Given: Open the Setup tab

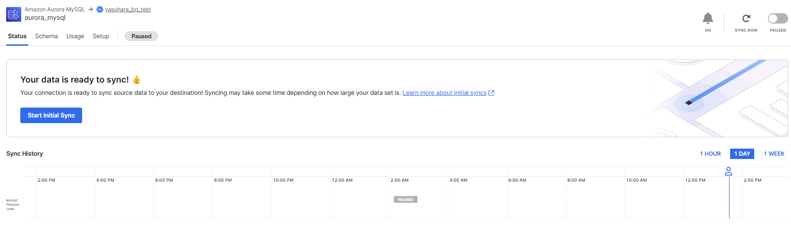Looking at the screenshot, I should coord(101,36).
